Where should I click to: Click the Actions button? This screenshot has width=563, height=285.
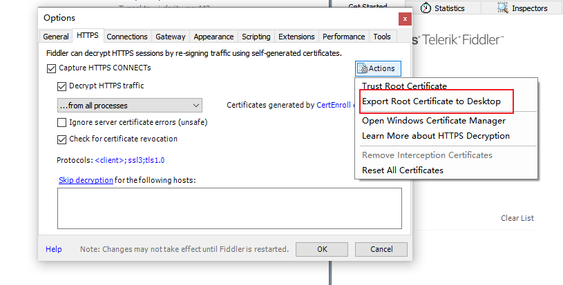coord(378,68)
